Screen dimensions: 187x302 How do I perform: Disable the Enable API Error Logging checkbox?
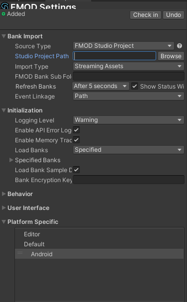click(76, 130)
